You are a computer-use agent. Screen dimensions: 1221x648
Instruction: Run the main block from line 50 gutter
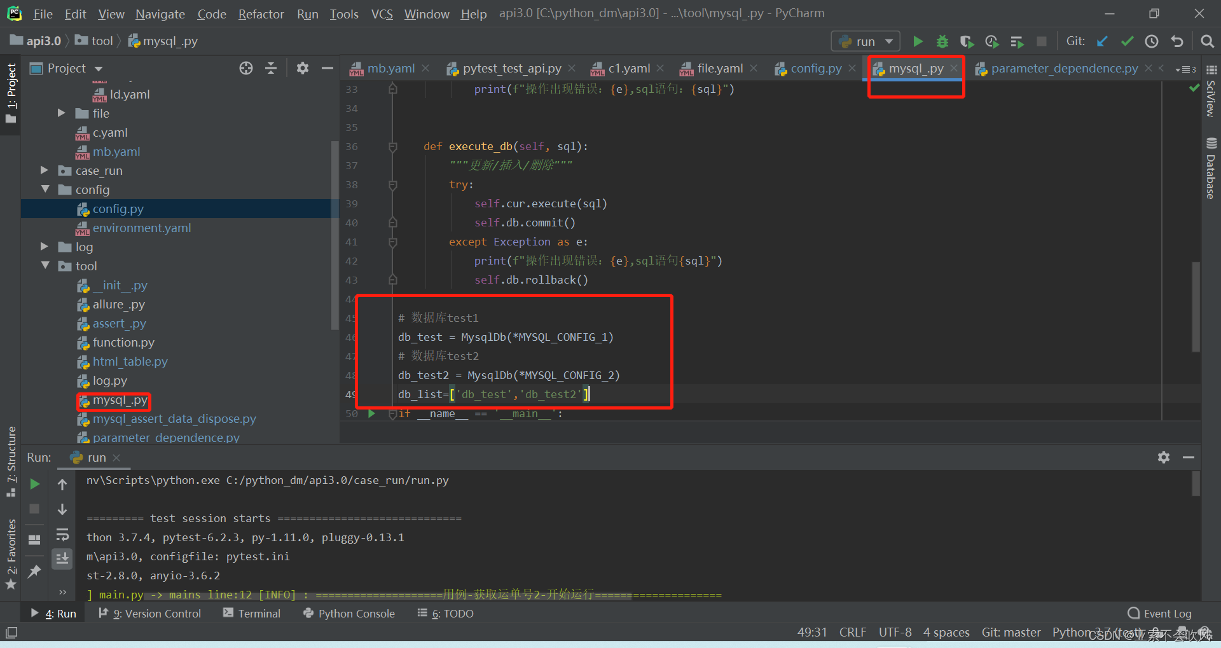(x=372, y=413)
